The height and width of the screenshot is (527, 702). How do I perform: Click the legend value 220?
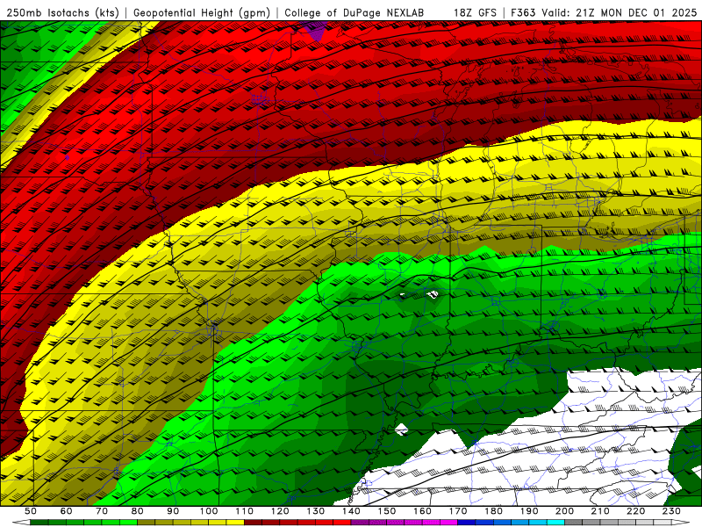pyautogui.click(x=636, y=511)
